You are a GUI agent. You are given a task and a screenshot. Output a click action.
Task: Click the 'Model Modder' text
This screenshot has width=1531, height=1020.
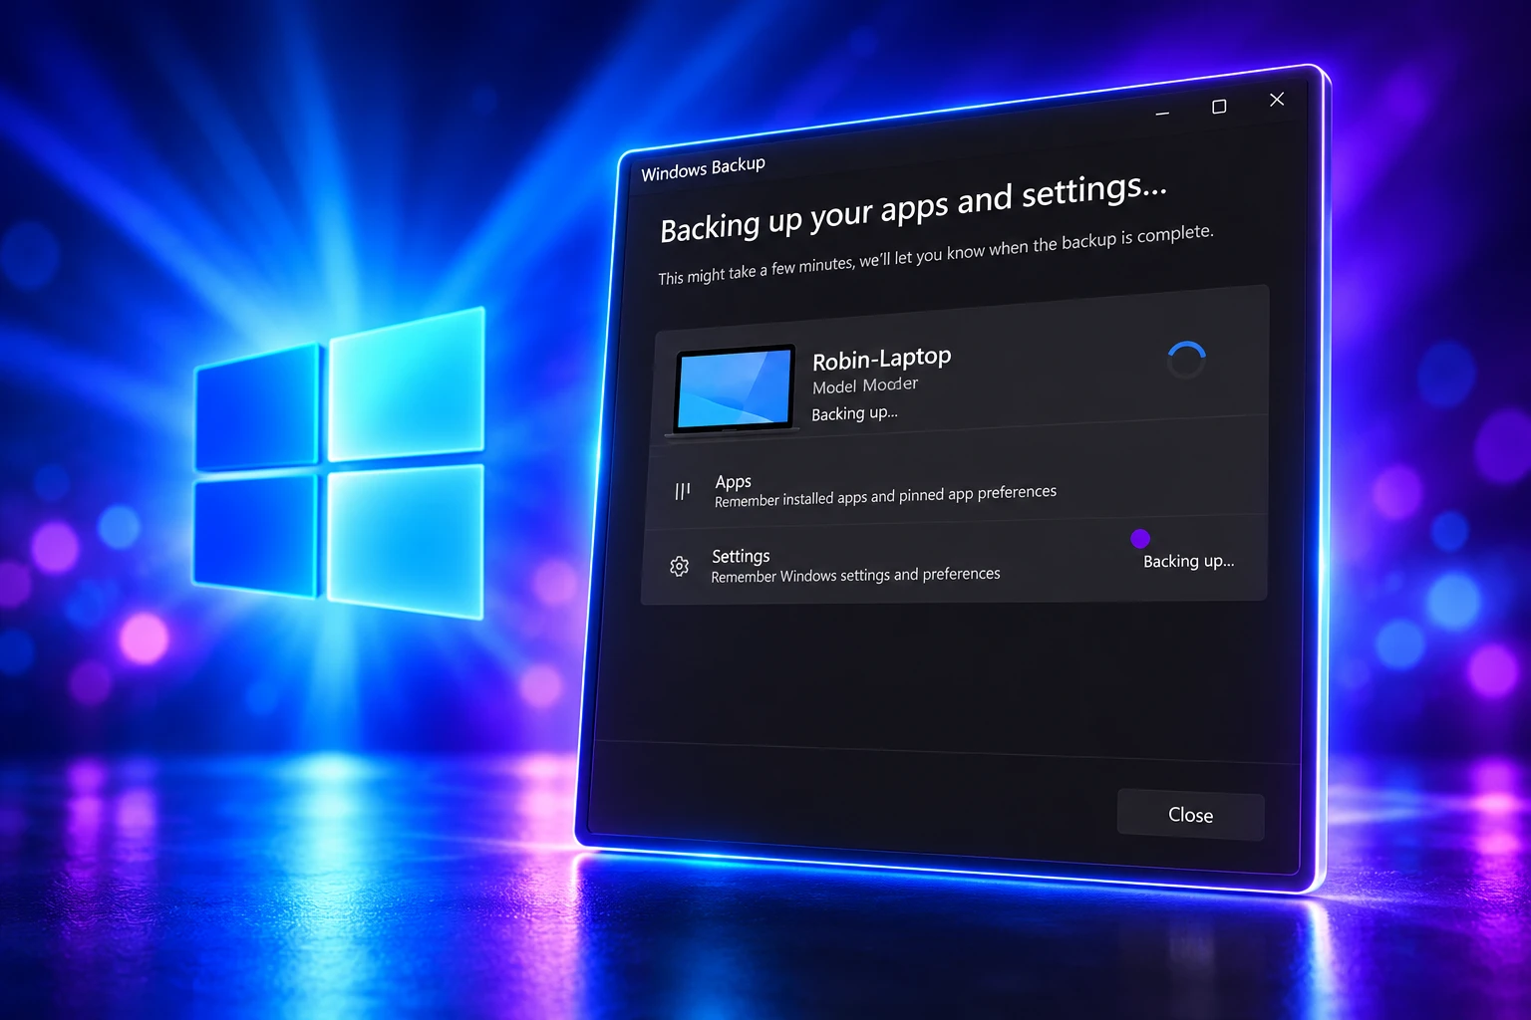(865, 385)
